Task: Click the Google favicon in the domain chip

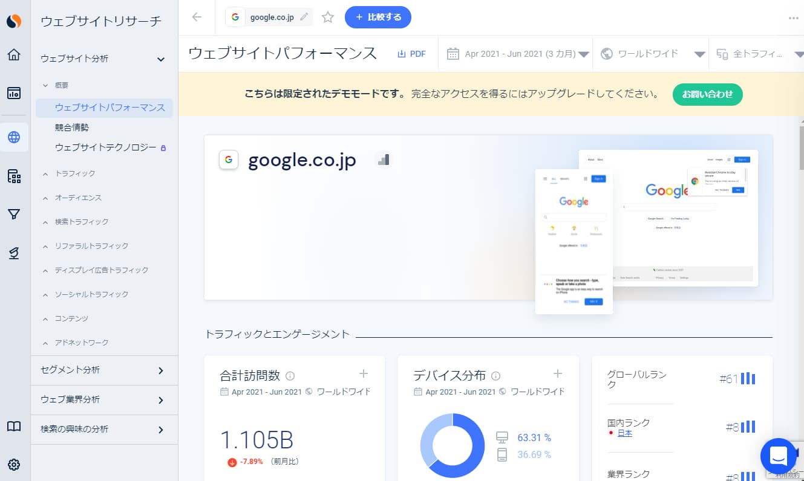Action: pyautogui.click(x=235, y=17)
